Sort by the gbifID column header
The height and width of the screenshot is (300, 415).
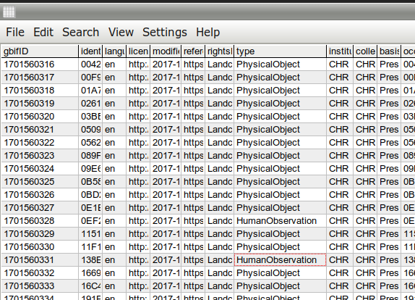tap(40, 51)
